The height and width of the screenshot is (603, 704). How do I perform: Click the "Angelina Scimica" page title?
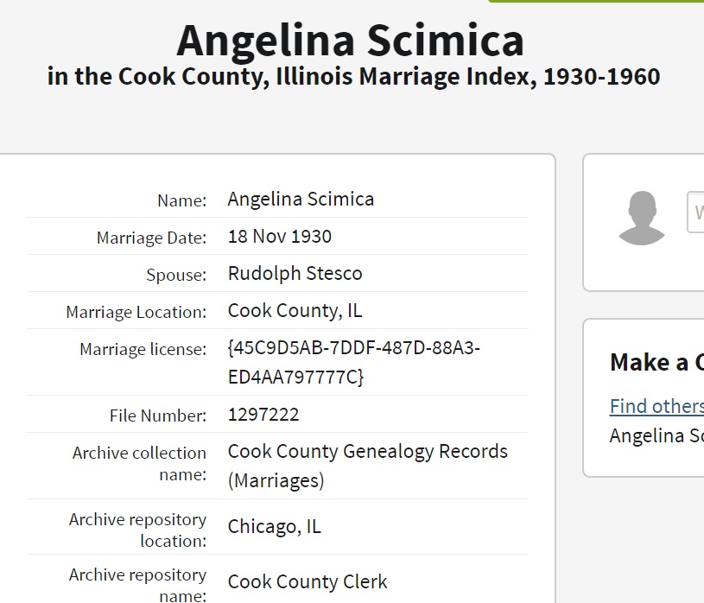350,41
